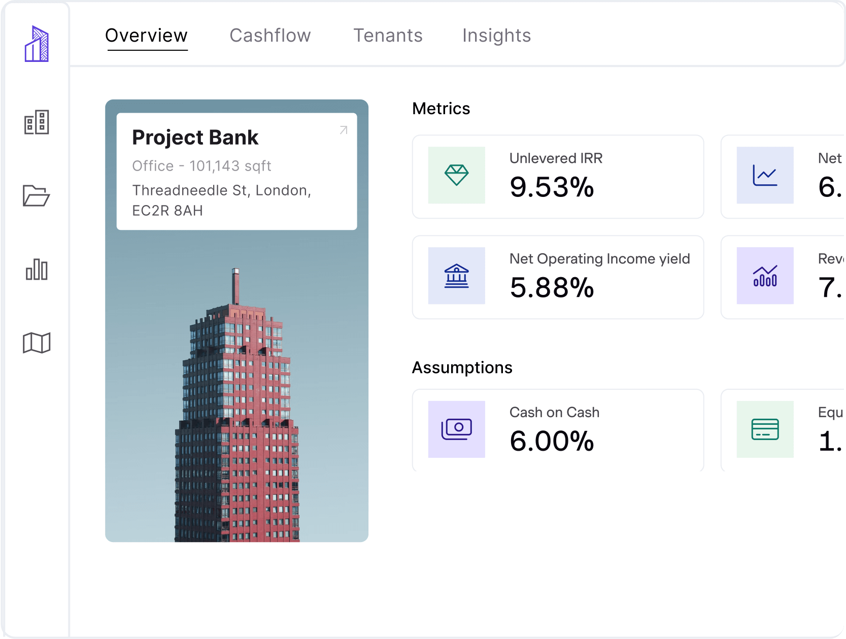
Task: Click the Unlevered IRR metric card
Action: pyautogui.click(x=558, y=177)
